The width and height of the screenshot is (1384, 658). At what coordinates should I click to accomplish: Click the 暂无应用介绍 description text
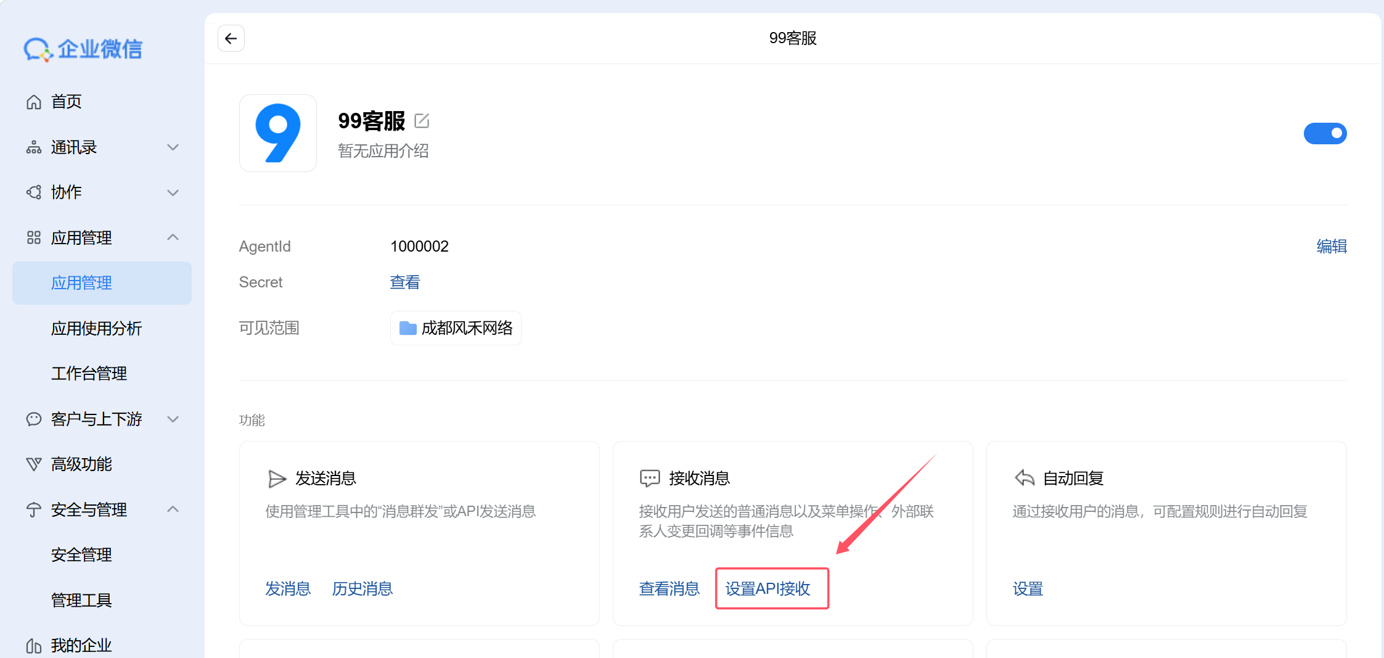coord(383,151)
